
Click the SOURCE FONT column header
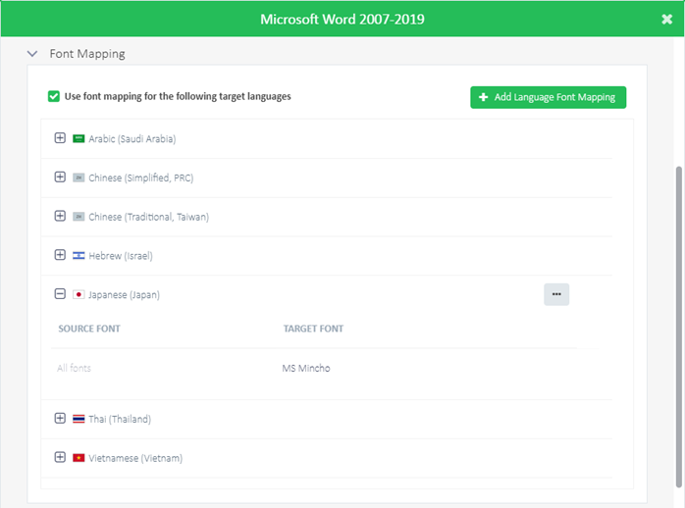click(x=89, y=329)
